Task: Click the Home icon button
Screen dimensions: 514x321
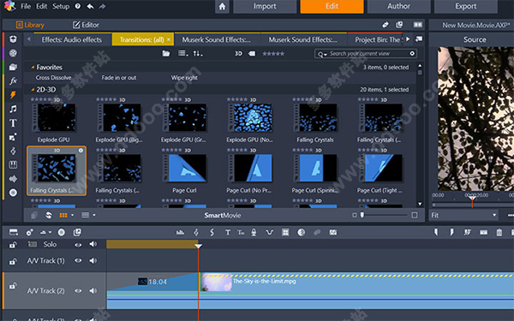Action: pyautogui.click(x=222, y=7)
